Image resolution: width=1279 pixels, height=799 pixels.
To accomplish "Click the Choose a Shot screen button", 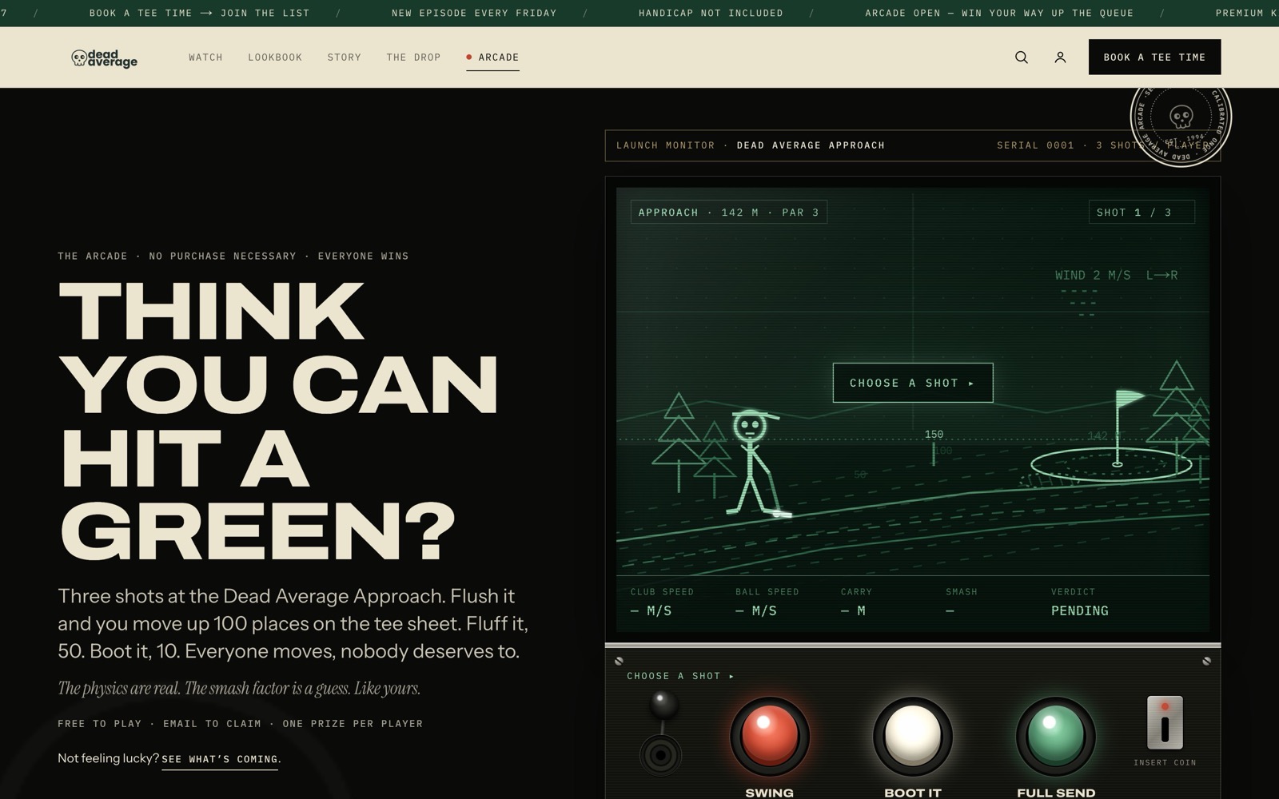I will tap(913, 383).
